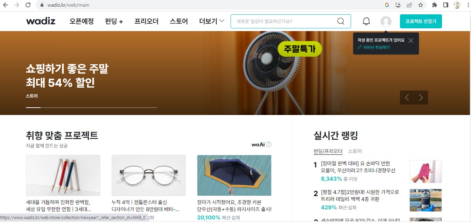
Task: Select the 오픈예정 menu item
Action: tap(82, 21)
